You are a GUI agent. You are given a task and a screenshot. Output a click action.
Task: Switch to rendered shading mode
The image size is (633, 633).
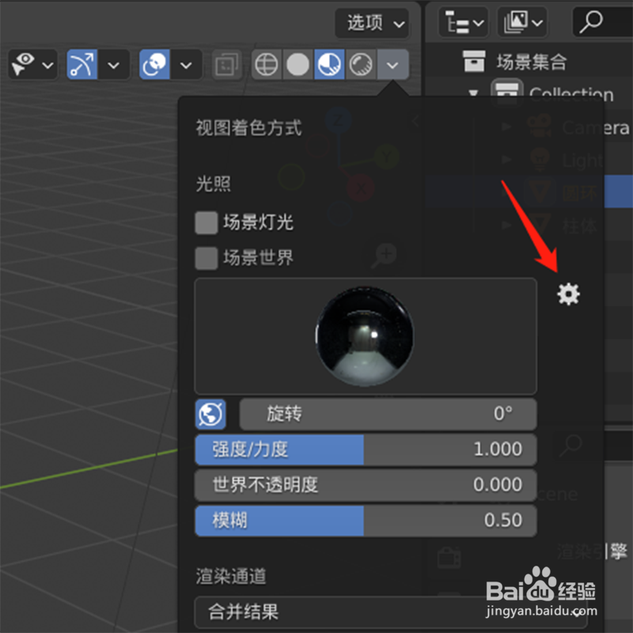pos(361,64)
